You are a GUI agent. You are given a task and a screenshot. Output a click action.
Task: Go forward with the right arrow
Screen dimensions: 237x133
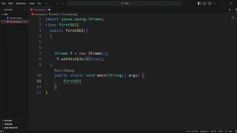63,3
